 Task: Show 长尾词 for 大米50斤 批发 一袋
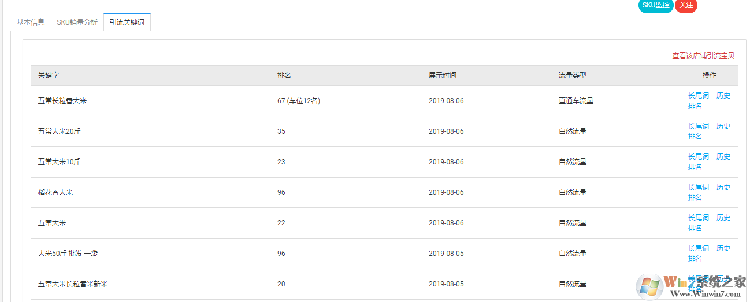pyautogui.click(x=698, y=248)
